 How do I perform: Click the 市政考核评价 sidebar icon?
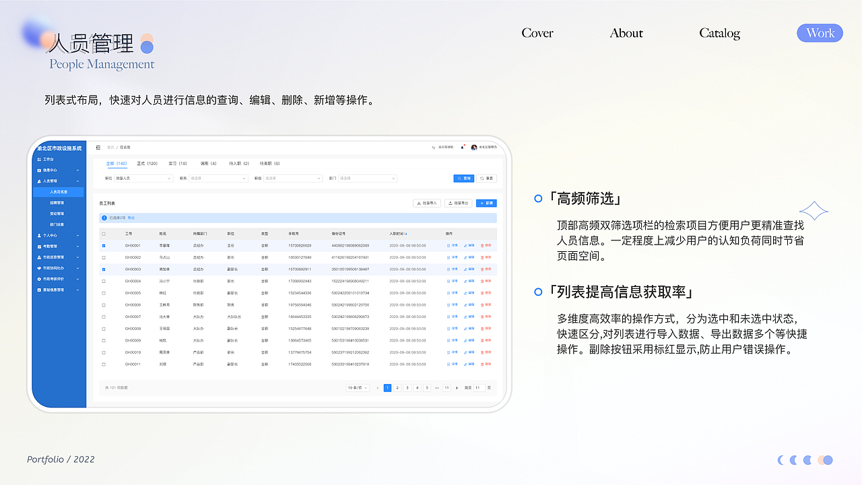39,279
